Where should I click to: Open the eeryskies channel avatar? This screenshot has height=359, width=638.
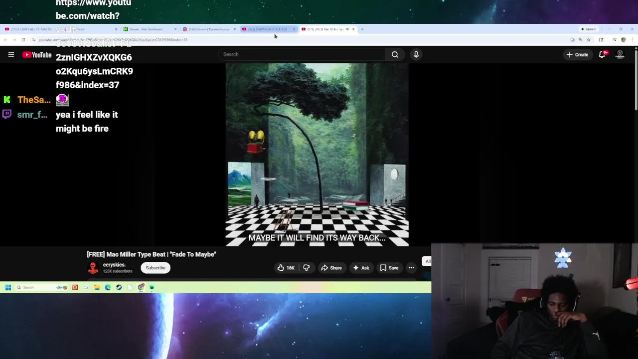(93, 268)
